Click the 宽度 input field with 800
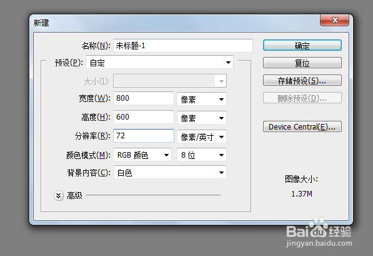This screenshot has width=373, height=256. click(x=144, y=98)
